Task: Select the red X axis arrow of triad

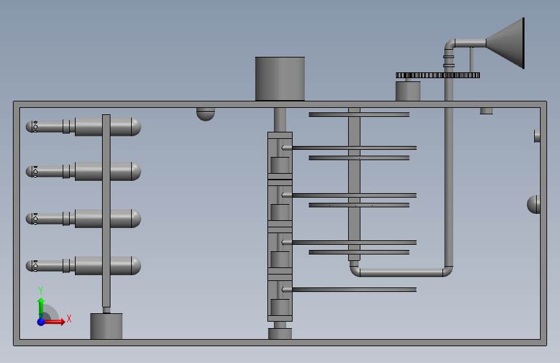Action: point(54,322)
